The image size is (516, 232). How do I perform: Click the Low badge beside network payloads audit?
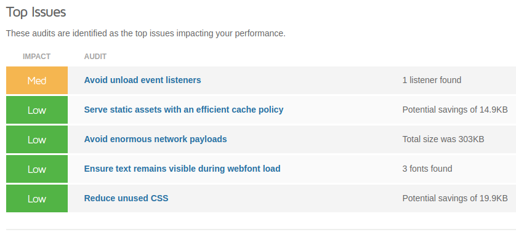tap(37, 140)
